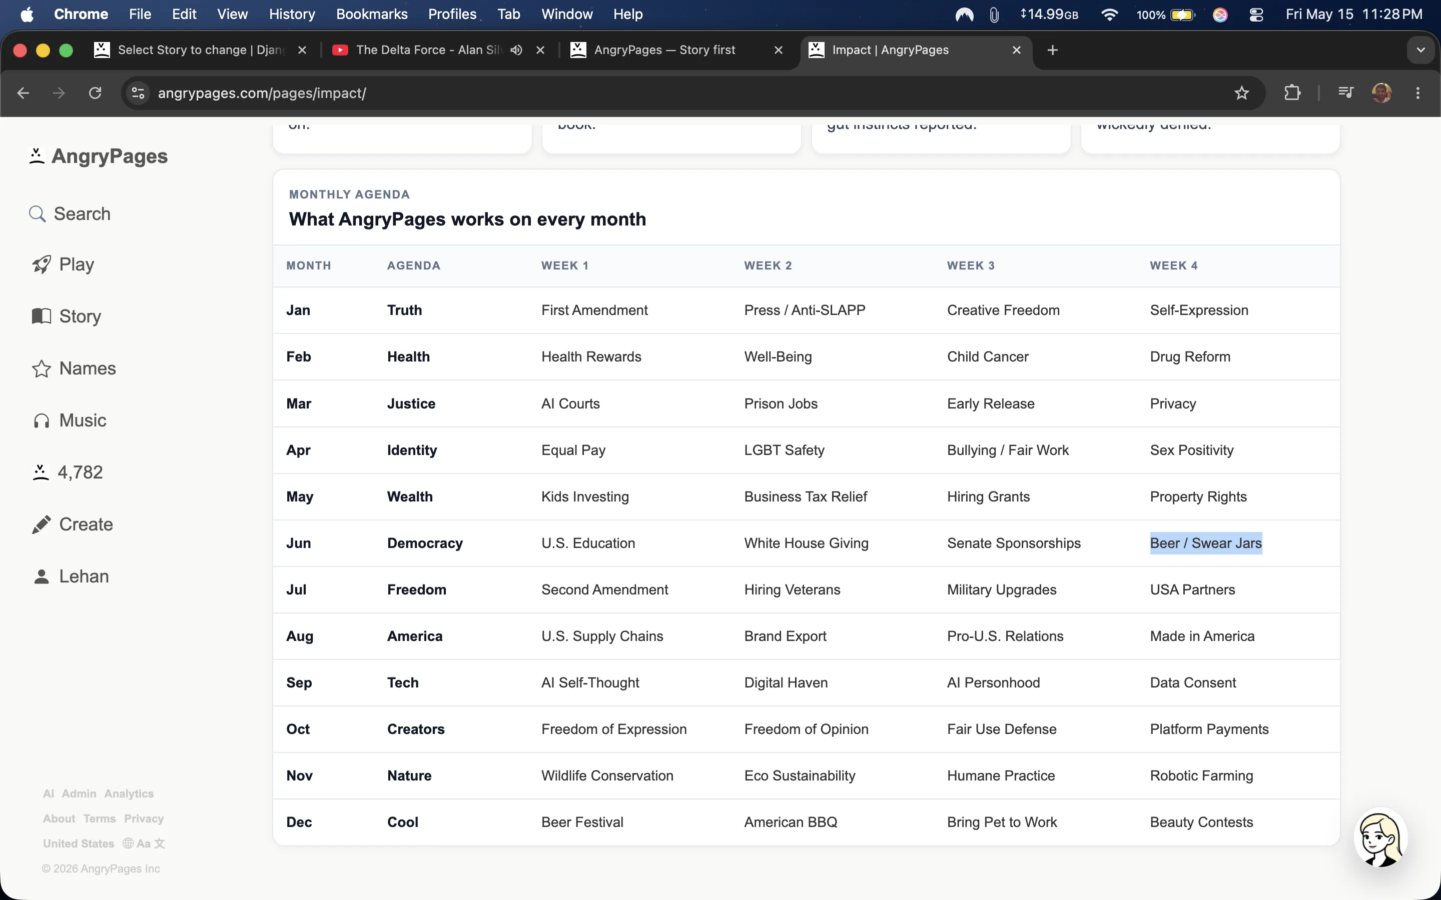This screenshot has height=900, width=1441.
Task: Click the Create pencil icon
Action: (41, 524)
